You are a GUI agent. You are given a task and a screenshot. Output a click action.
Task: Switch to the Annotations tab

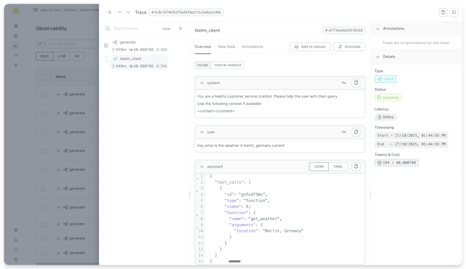pos(252,47)
